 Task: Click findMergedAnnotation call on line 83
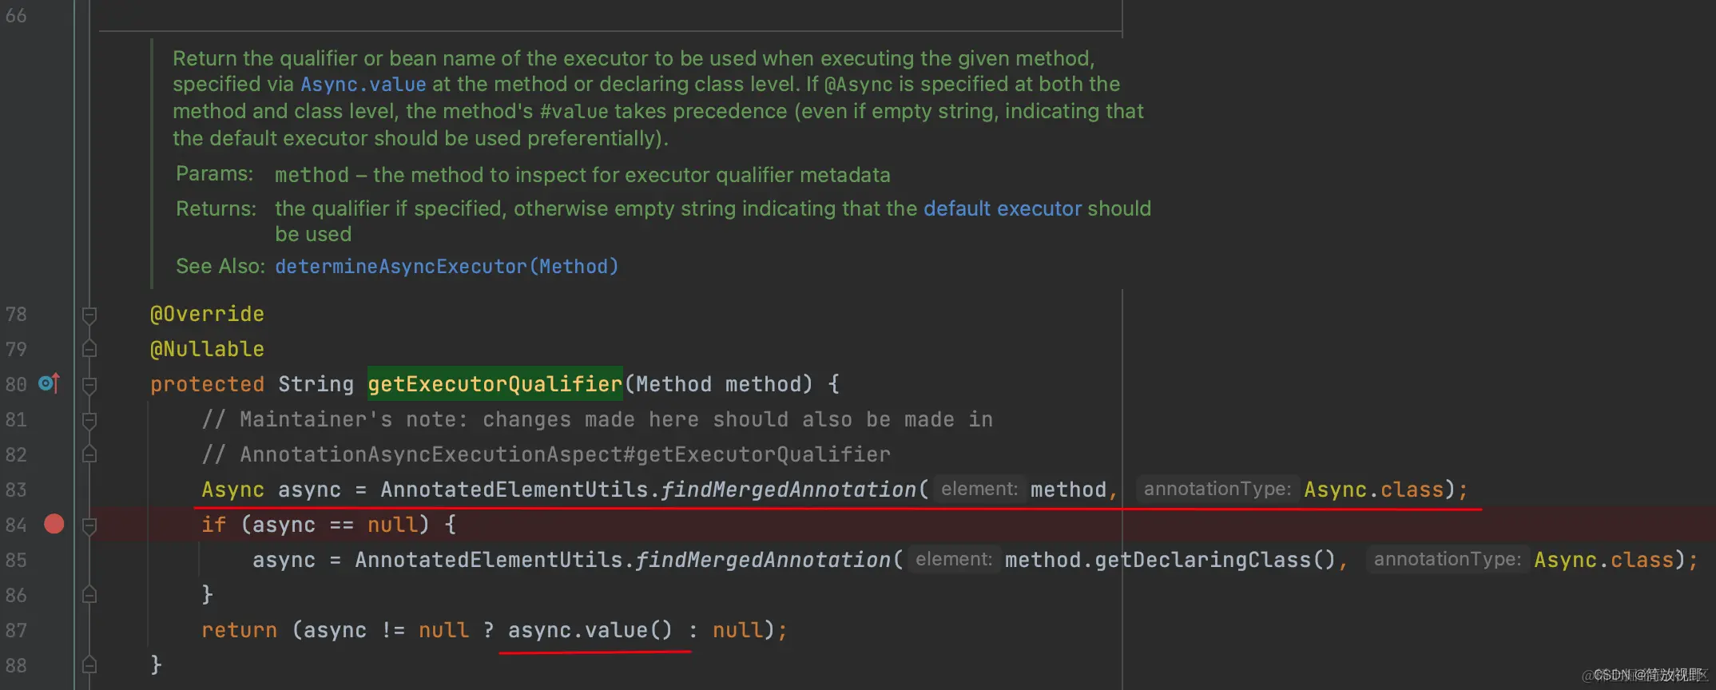pos(788,490)
